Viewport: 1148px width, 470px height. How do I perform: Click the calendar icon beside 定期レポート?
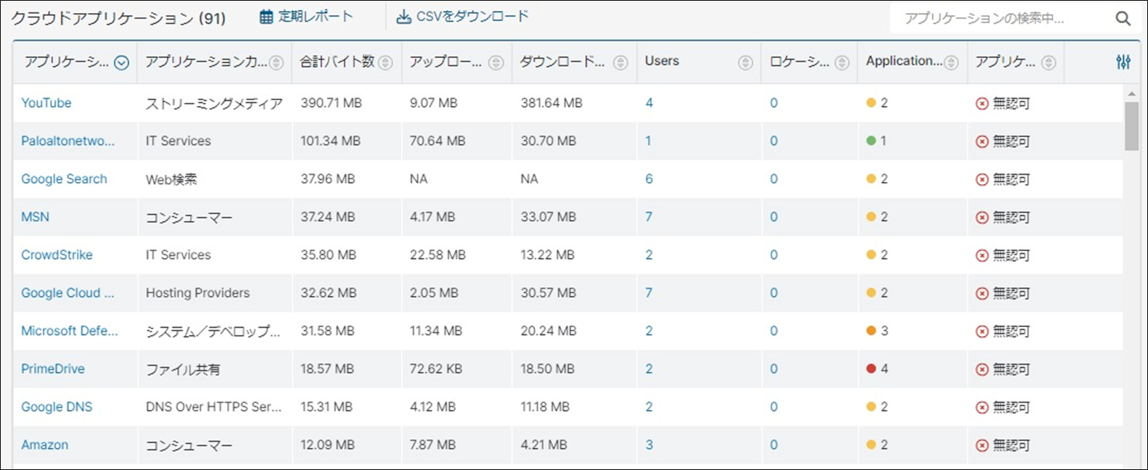click(266, 17)
